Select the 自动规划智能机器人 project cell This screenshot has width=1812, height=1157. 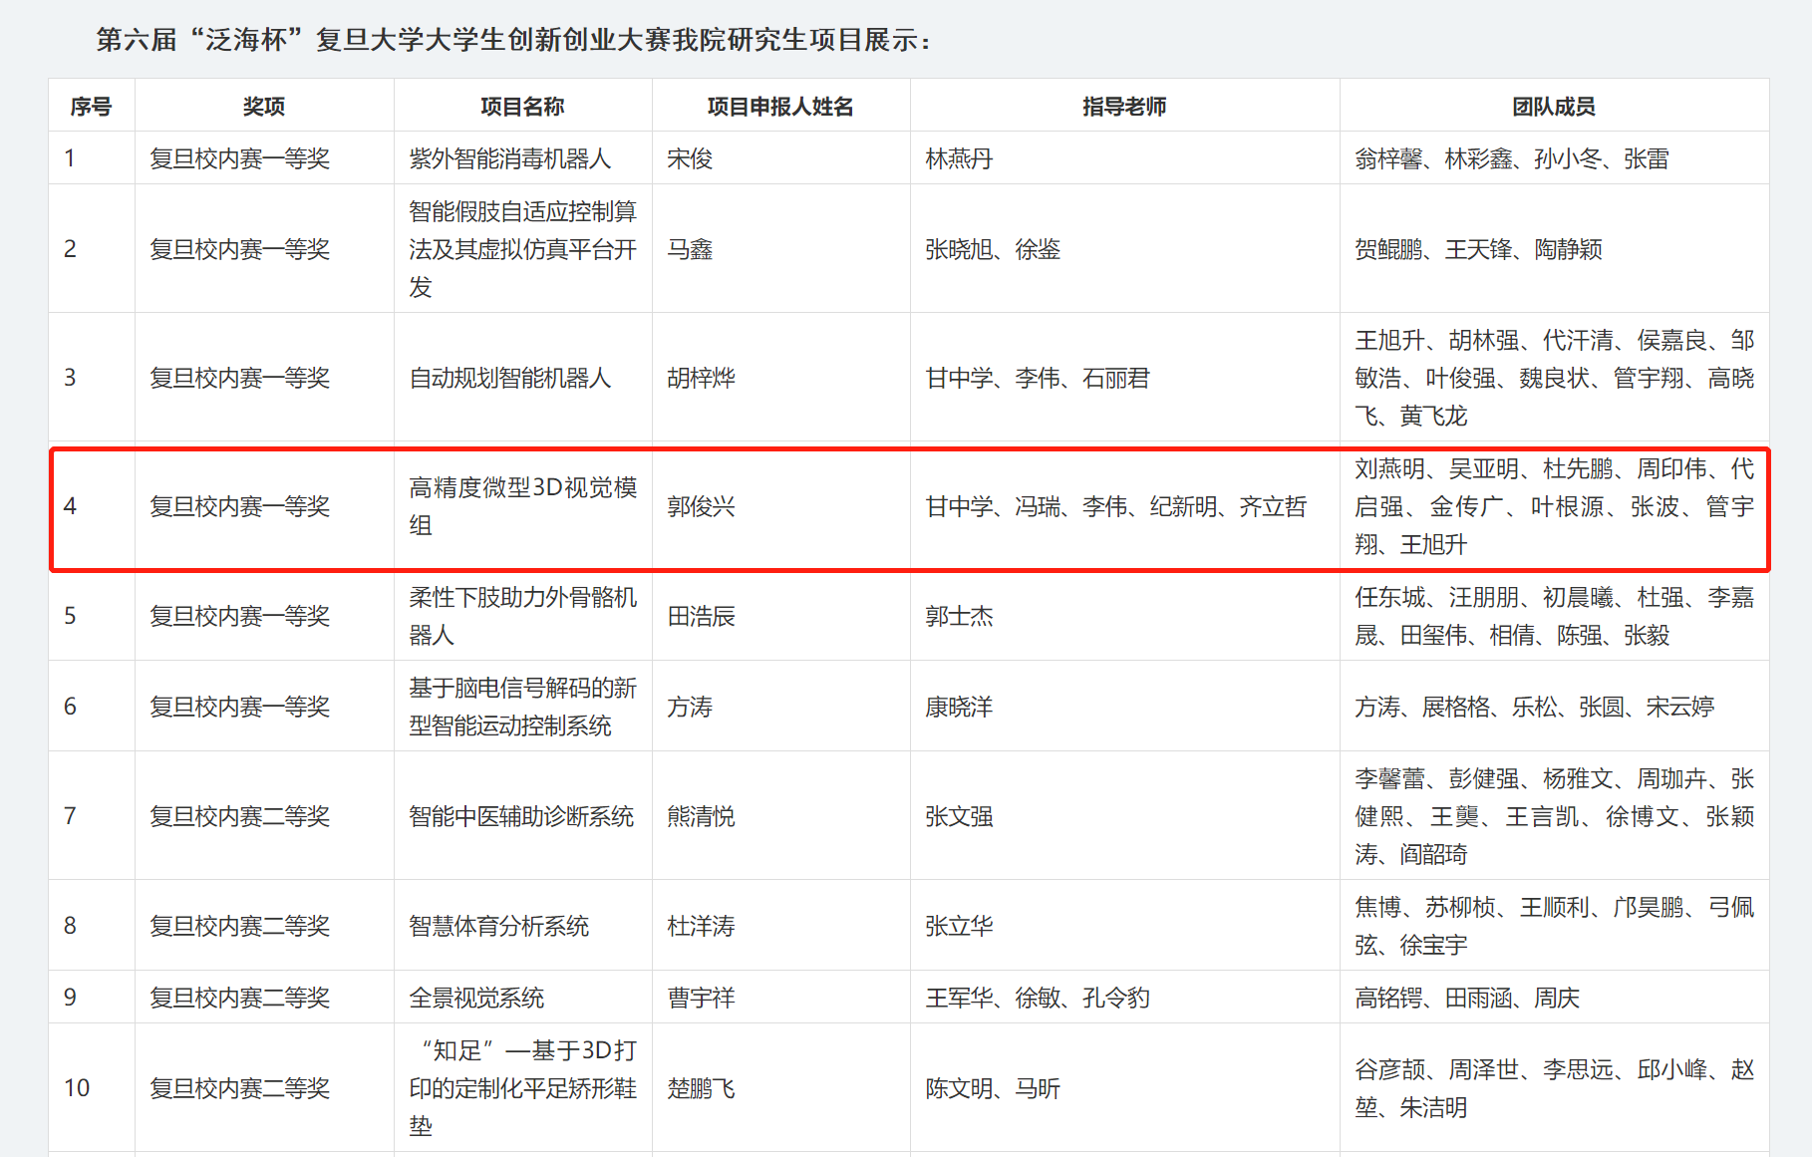[509, 378]
